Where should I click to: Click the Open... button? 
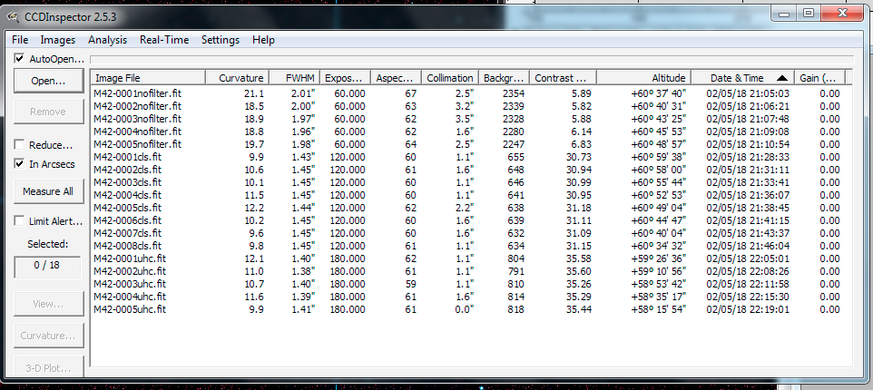pos(48,82)
